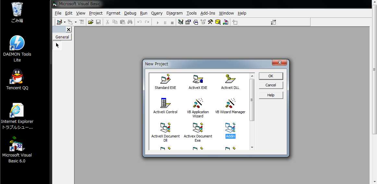Screen dimensions: 377x184
Task: Open the Properties Window toolbar icon
Action: (x=188, y=22)
